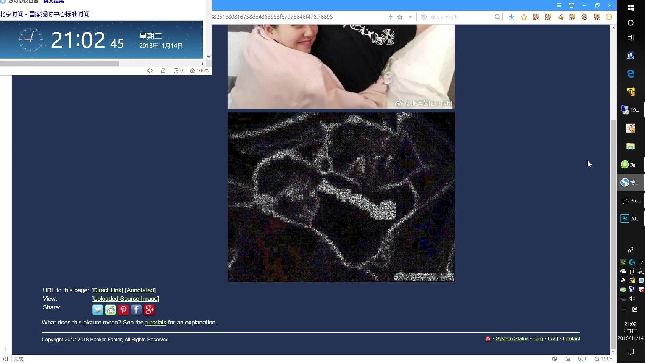Toggle sound icon in main status bar

[x=555, y=359]
